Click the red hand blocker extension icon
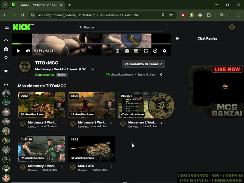Screen dimensions: 244x183 [x=183, y=15]
